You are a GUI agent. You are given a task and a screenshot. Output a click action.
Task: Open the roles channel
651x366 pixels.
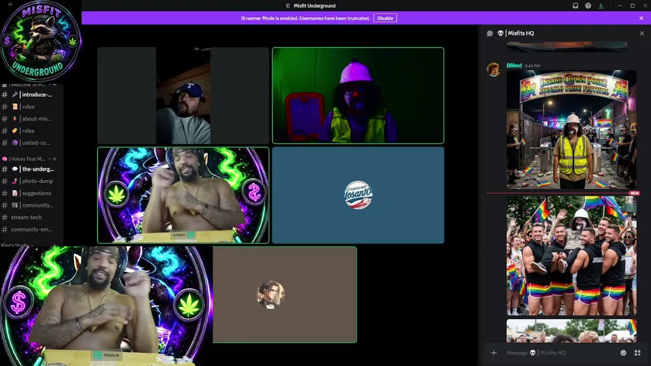coord(32,131)
